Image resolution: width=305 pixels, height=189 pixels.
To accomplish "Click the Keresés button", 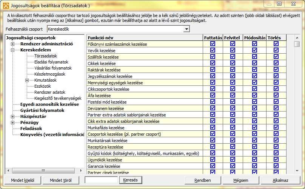I will pos(130,180).
